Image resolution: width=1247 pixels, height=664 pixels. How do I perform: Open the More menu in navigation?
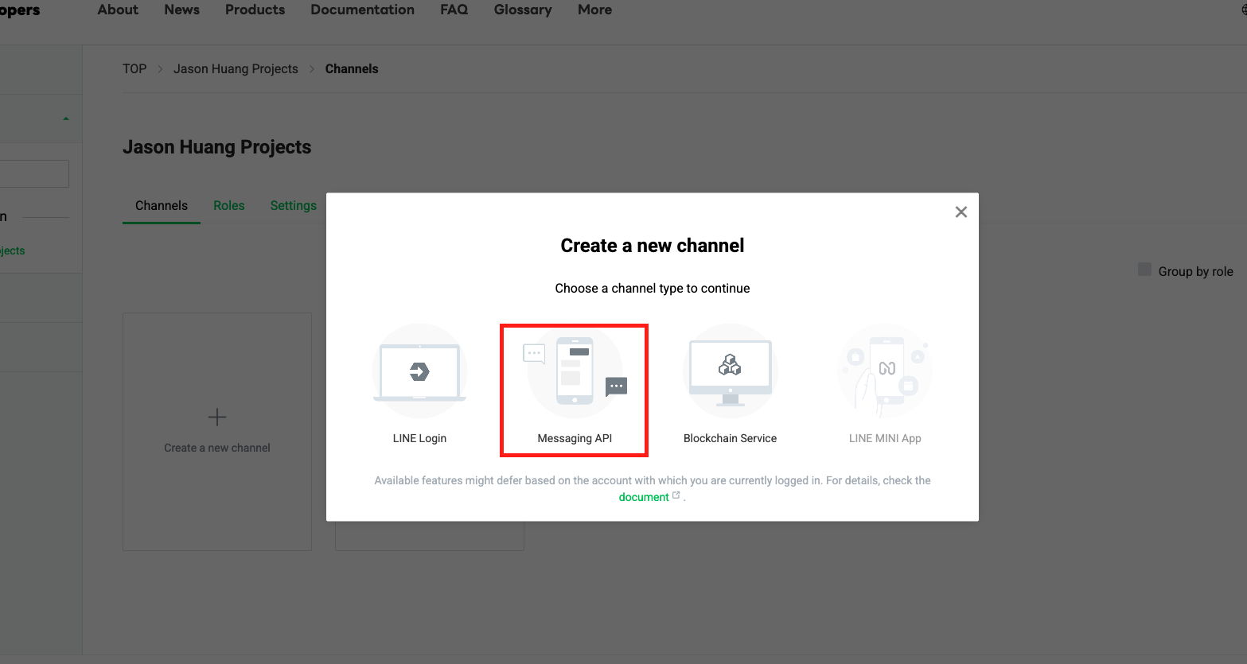coord(594,10)
